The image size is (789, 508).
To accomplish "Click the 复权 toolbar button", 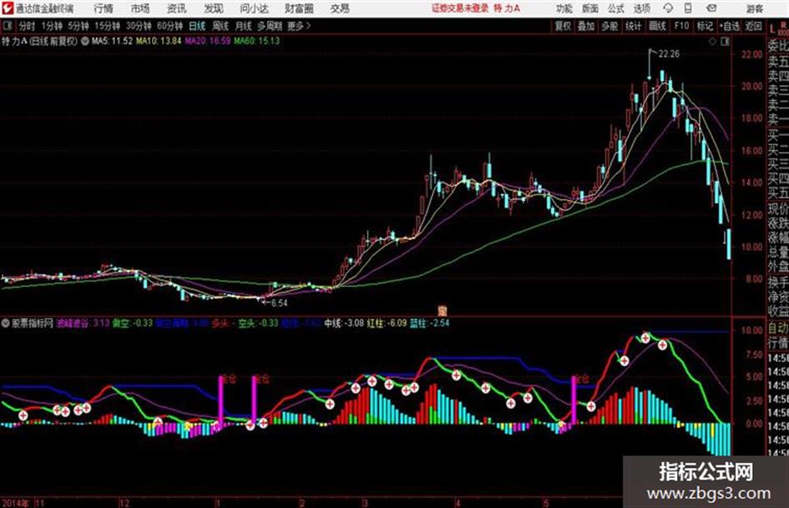I will (563, 26).
